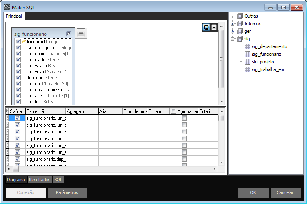Viewport: 307px width, 204px height.
Task: Click the Outras schema icon
Action: [240, 16]
